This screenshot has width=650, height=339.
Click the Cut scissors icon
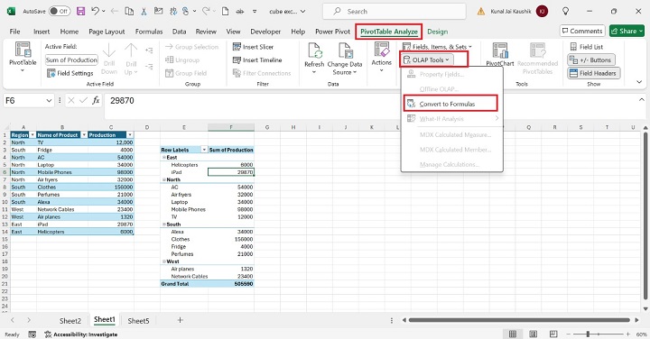tap(144, 12)
